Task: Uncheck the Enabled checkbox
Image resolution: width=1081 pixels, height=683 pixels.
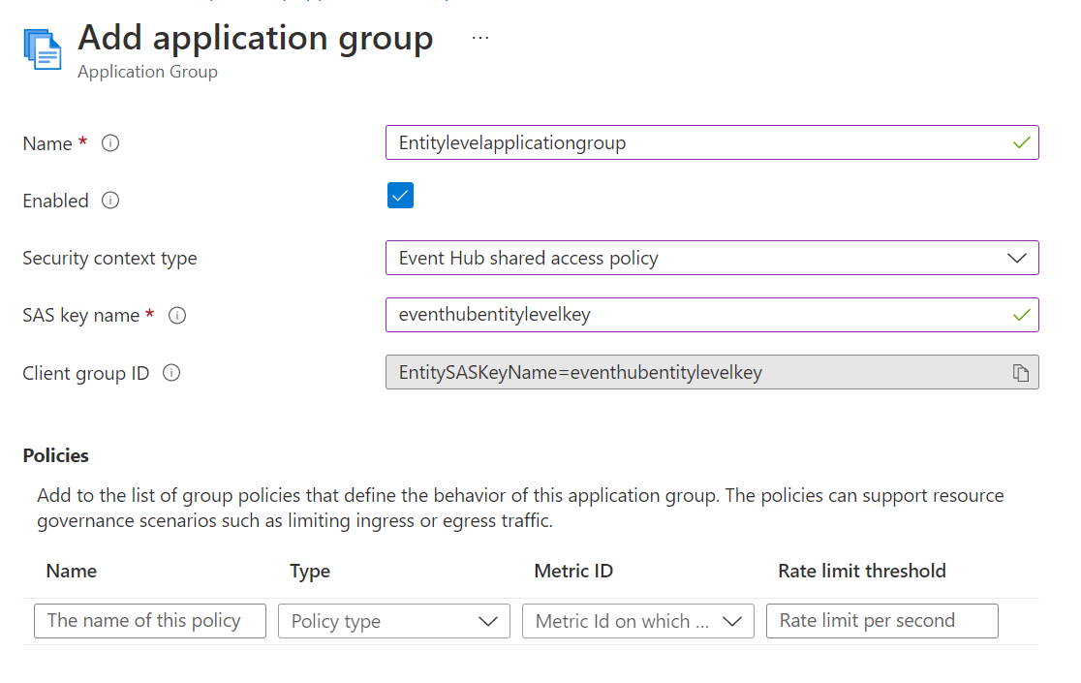Action: [x=400, y=195]
